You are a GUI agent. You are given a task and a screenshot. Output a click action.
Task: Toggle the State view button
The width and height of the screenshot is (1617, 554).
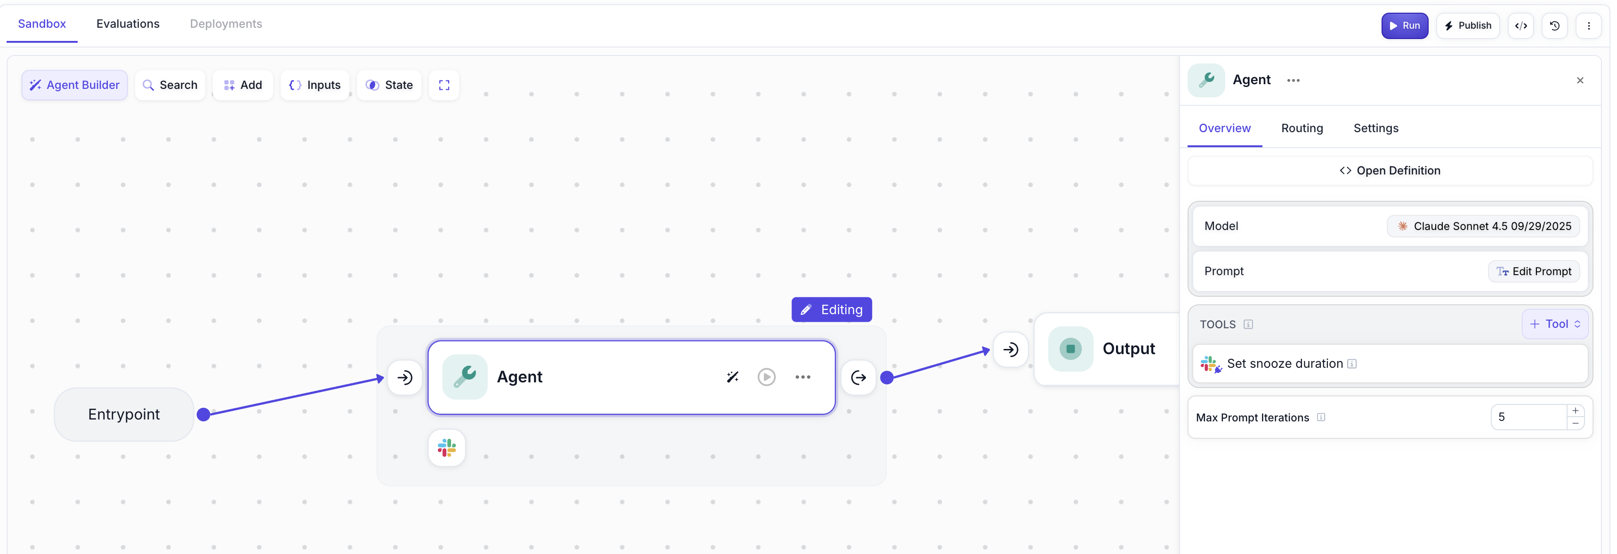389,85
